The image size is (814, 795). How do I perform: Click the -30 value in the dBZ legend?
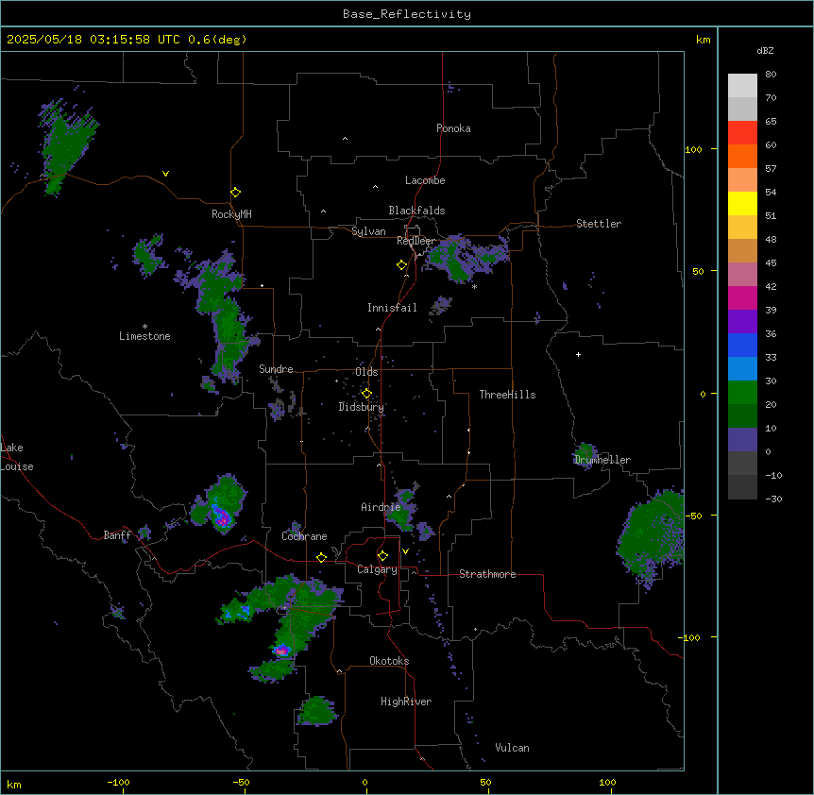pyautogui.click(x=773, y=499)
